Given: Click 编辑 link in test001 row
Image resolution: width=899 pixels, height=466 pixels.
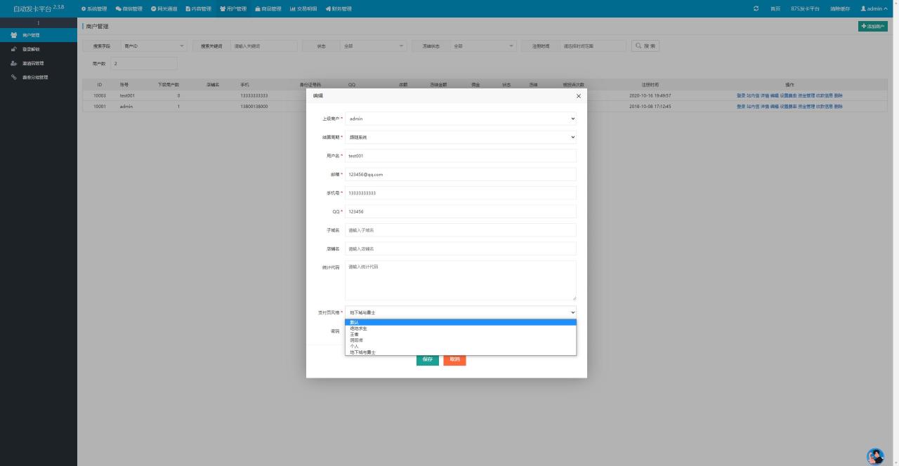Looking at the screenshot, I should (775, 95).
